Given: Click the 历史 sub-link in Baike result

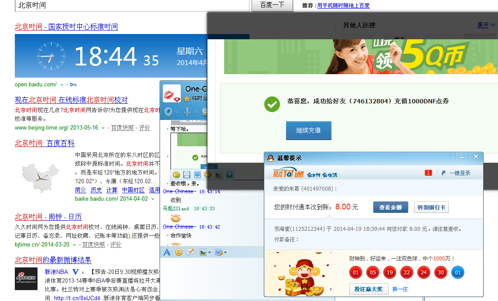Looking at the screenshot, I should tap(96, 190).
